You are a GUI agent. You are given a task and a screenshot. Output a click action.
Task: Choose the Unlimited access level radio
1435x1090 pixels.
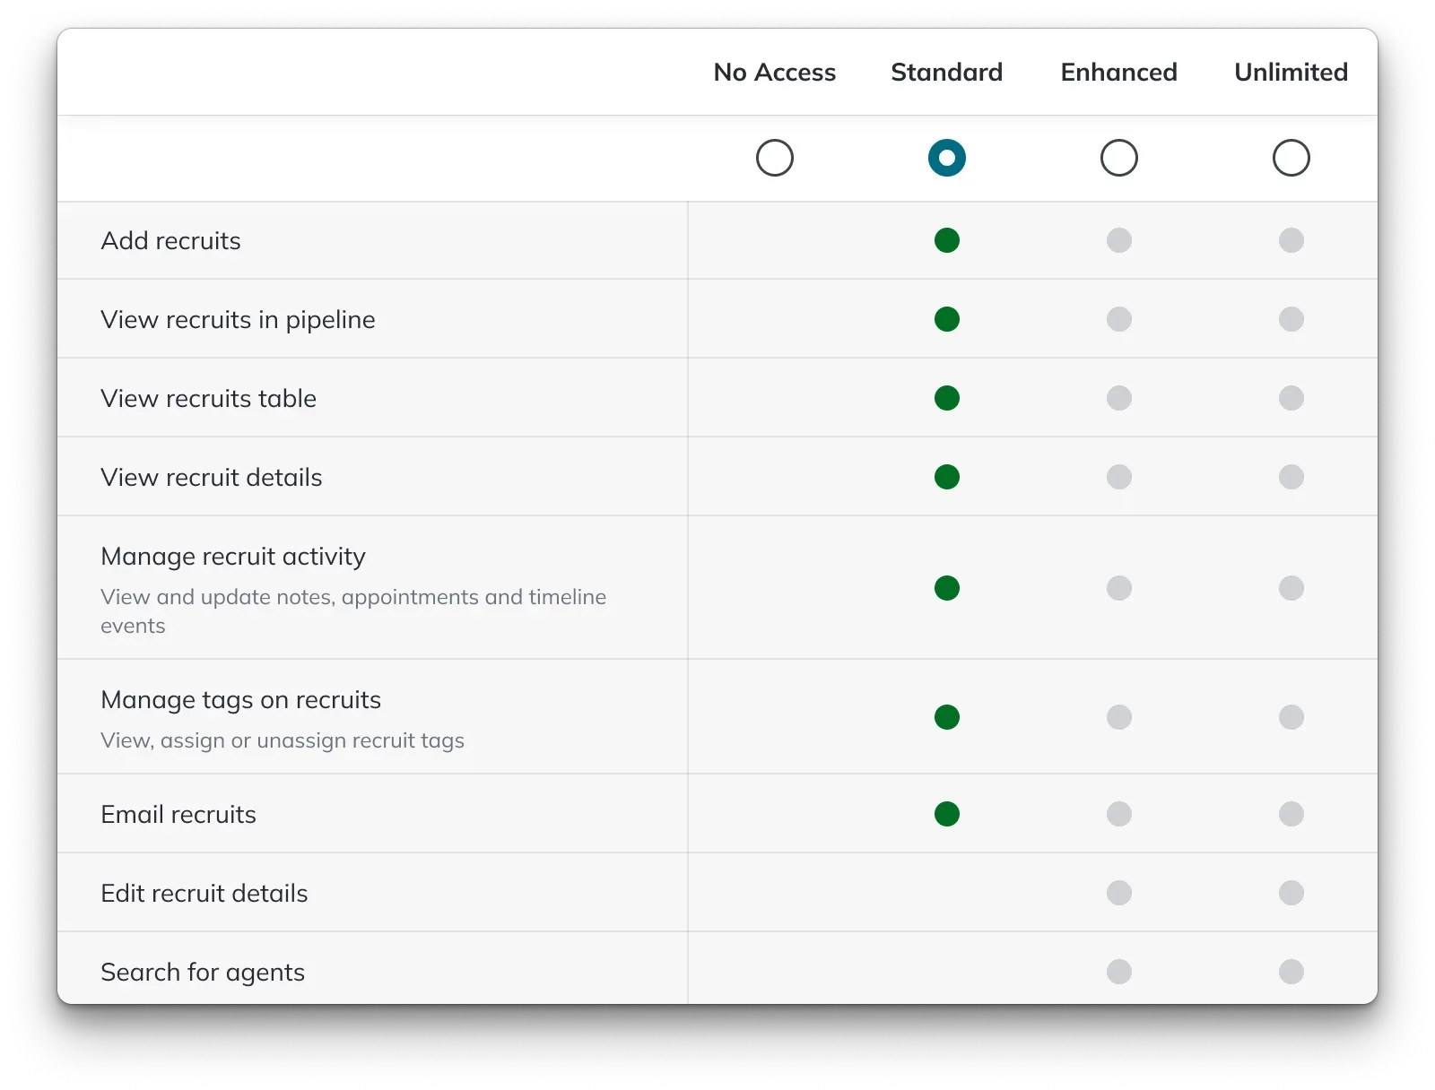pos(1291,158)
